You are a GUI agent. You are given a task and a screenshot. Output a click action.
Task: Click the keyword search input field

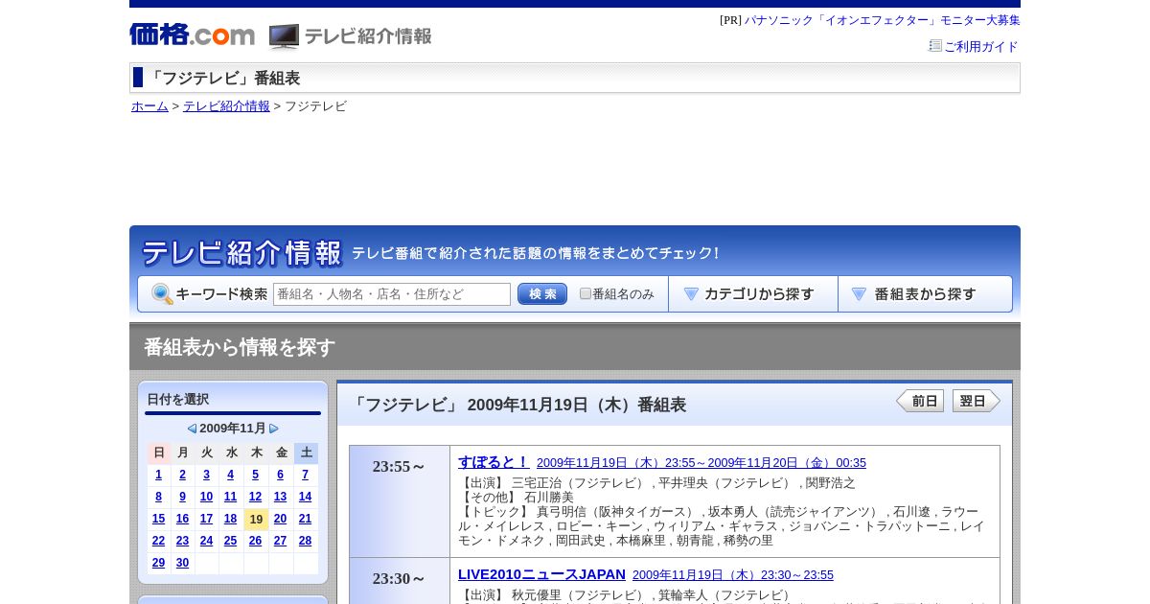[x=392, y=294]
